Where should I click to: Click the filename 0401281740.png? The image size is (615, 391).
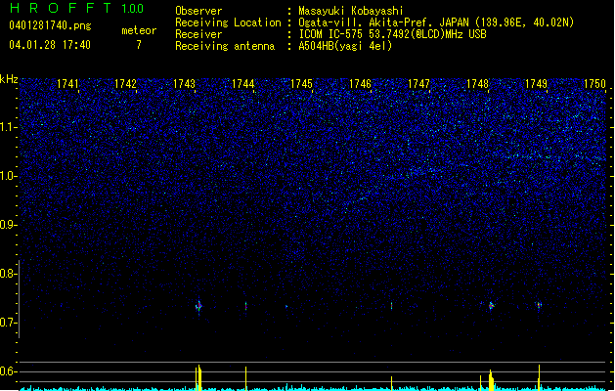(50, 25)
